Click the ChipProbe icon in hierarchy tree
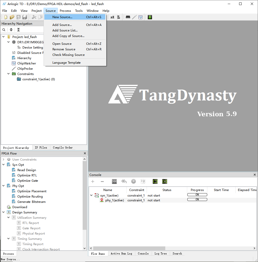This screenshot has width=258, height=262. click(14, 69)
